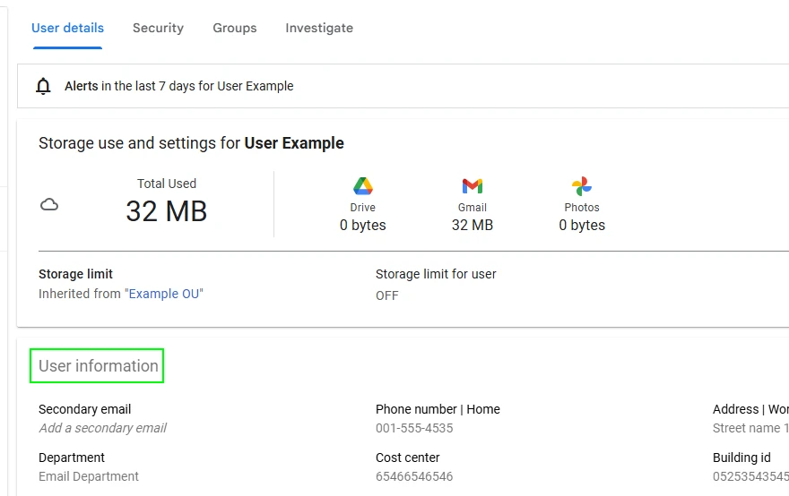Viewport: 789px width, 496px height.
Task: Click the Google Photos icon
Action: pyautogui.click(x=582, y=186)
